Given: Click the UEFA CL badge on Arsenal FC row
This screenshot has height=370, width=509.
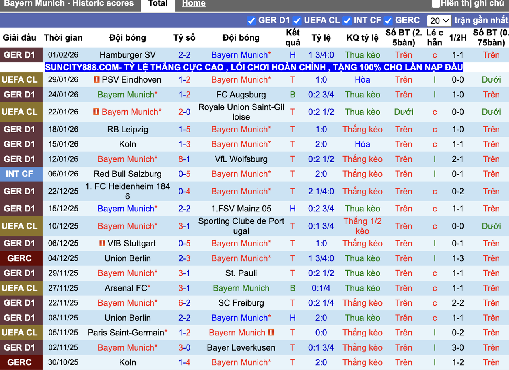Looking at the screenshot, I should click(21, 288).
